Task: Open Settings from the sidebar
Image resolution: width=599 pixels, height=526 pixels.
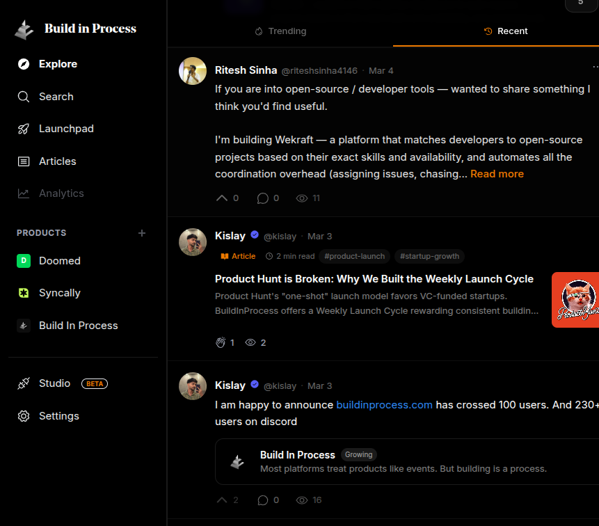Action: [x=59, y=416]
